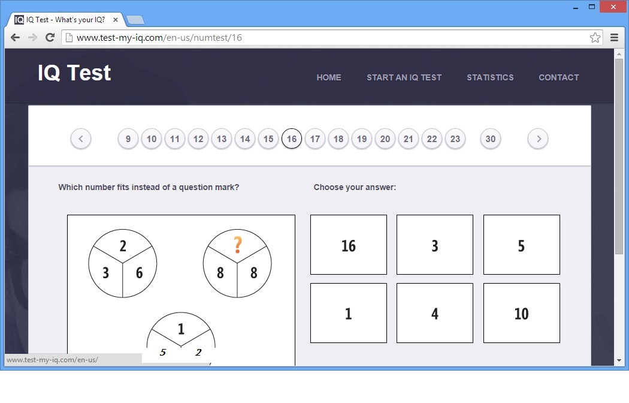
Task: Click the browser forward arrow
Action: pyautogui.click(x=32, y=38)
